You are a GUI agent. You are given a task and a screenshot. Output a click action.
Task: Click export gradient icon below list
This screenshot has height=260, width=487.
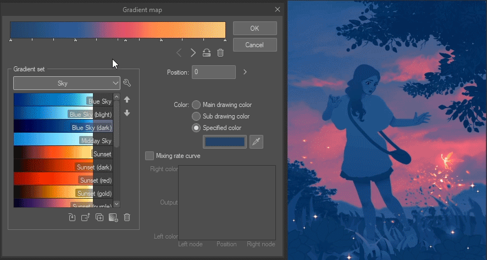(85, 217)
